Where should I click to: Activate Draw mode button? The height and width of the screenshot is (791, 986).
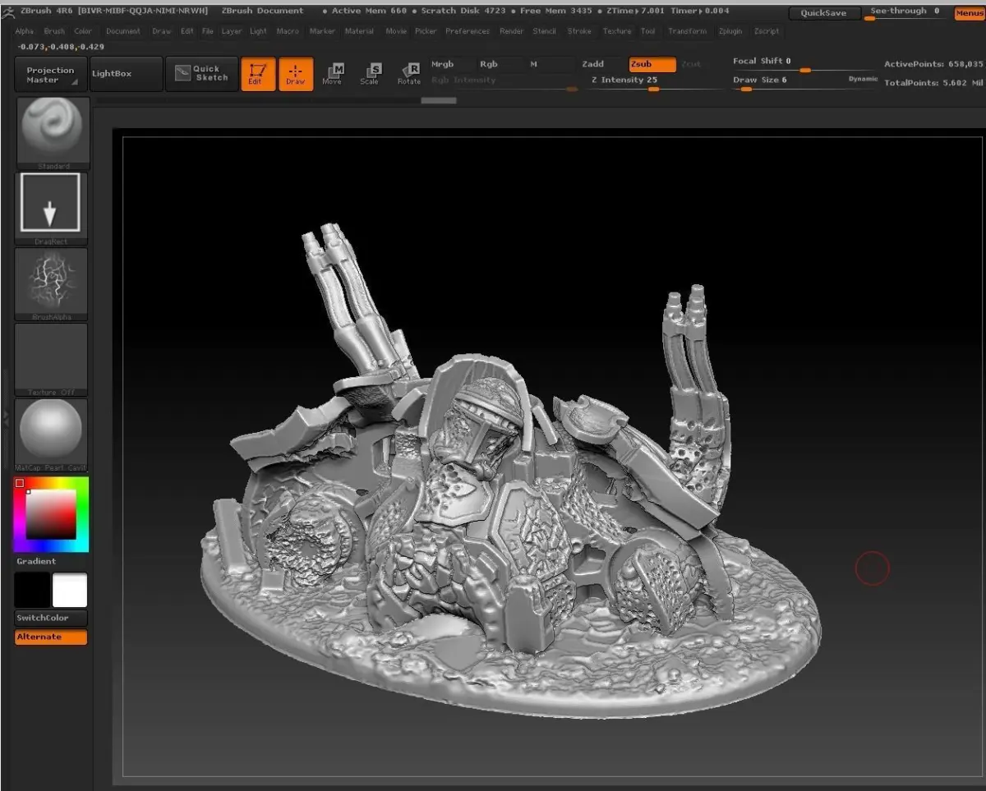(296, 74)
